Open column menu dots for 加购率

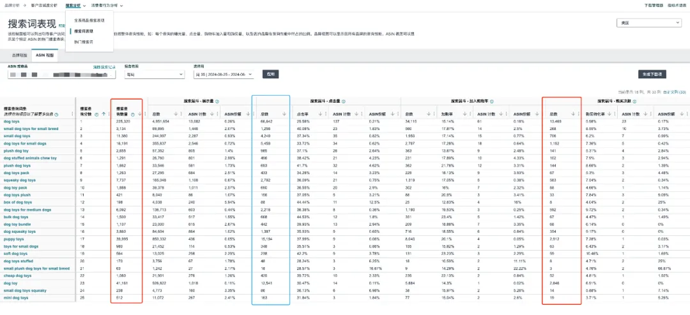(x=470, y=114)
